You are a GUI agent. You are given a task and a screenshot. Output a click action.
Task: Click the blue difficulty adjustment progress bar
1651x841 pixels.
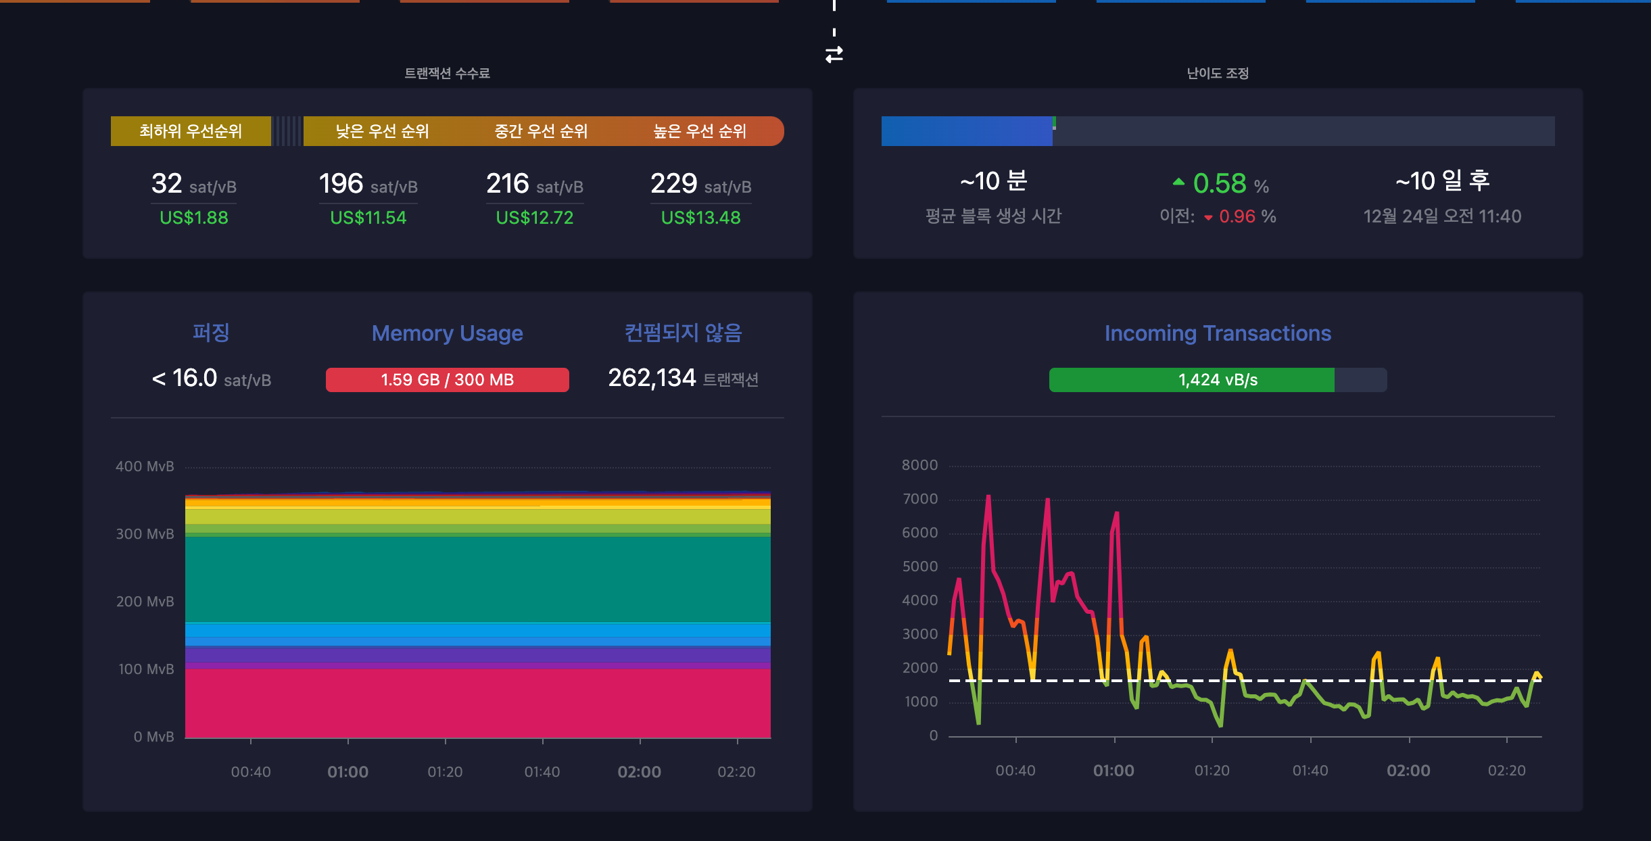tap(967, 131)
